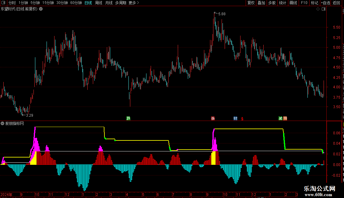Click the 返回 button

336,3
